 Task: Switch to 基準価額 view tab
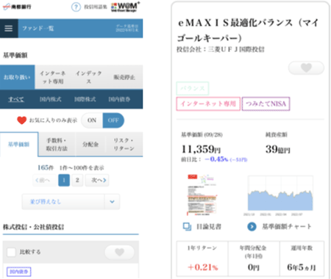[19, 144]
